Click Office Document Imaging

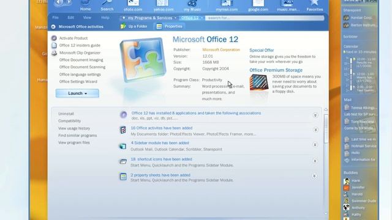81,60
